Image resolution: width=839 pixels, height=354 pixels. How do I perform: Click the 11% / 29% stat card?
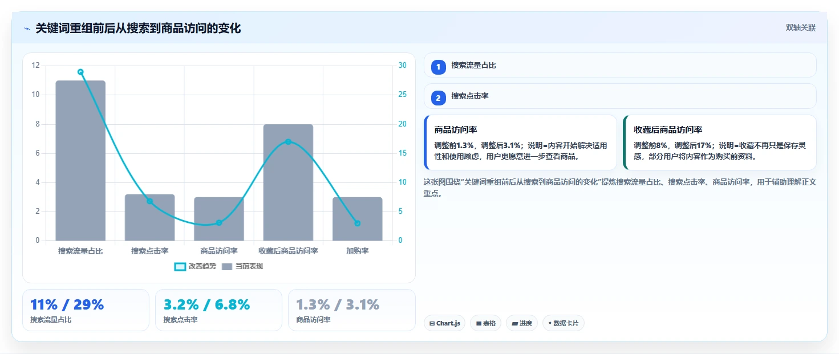click(86, 310)
